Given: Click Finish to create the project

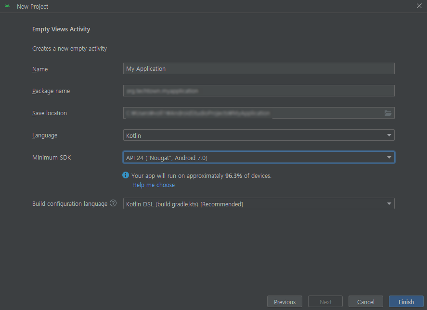Looking at the screenshot, I should [406, 302].
